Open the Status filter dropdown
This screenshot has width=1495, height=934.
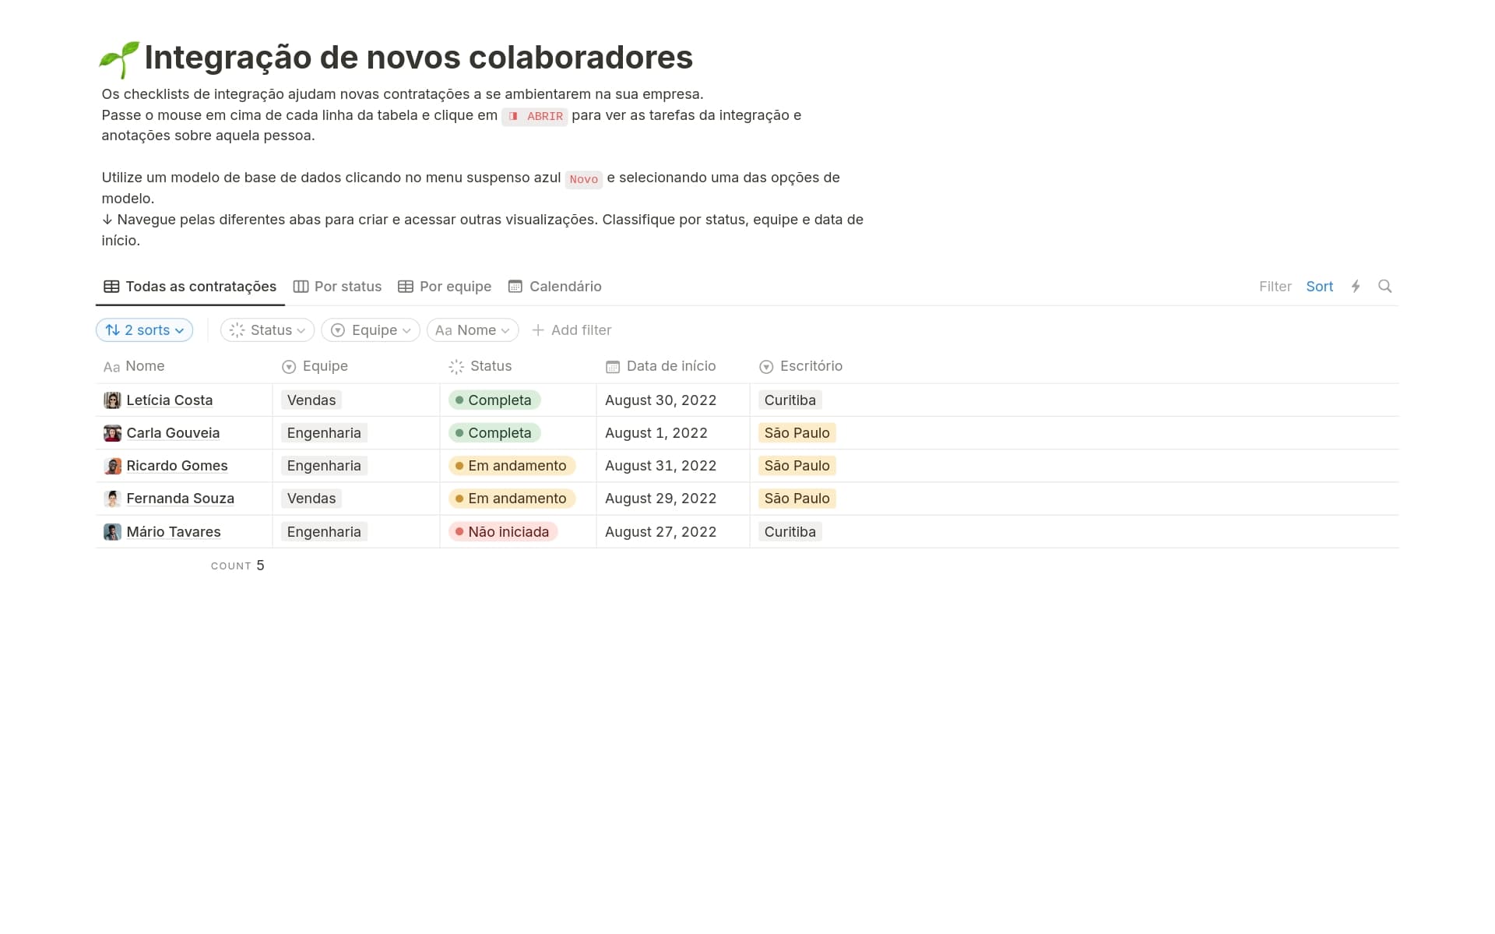267,330
